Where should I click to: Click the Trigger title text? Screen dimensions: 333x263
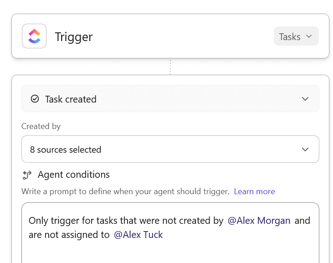(x=74, y=36)
